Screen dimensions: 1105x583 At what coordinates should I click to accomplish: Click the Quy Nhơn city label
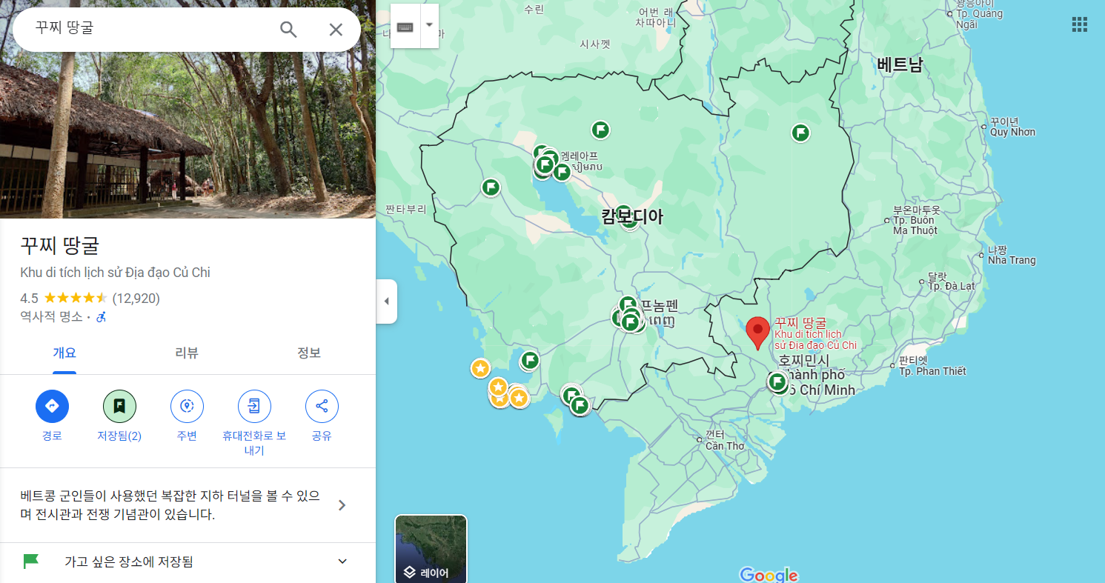[x=1012, y=133]
